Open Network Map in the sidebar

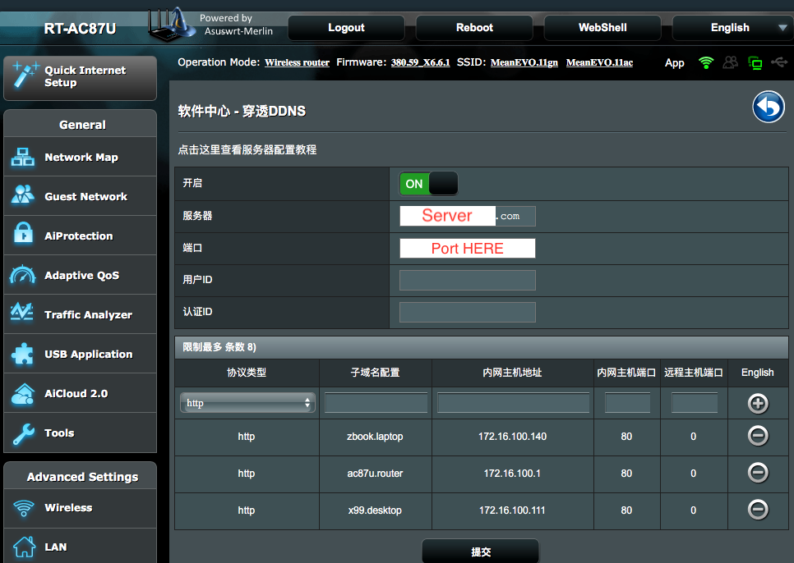(x=81, y=157)
